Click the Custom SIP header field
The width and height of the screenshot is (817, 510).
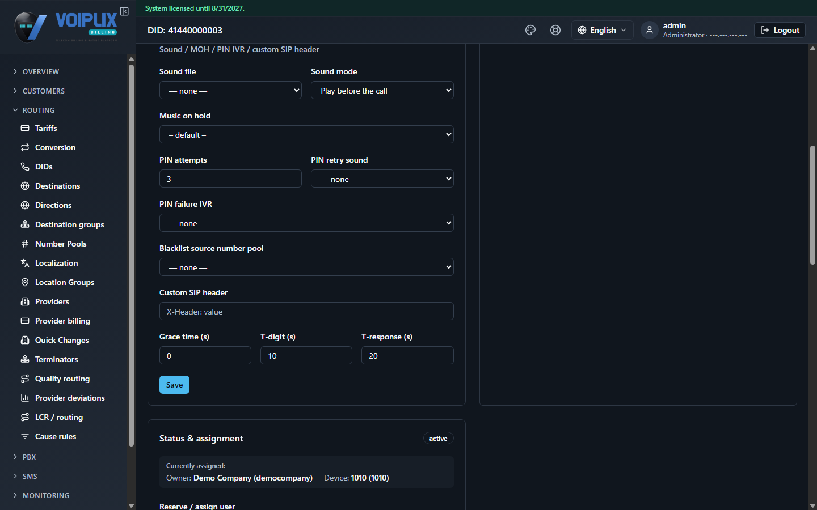tap(306, 311)
